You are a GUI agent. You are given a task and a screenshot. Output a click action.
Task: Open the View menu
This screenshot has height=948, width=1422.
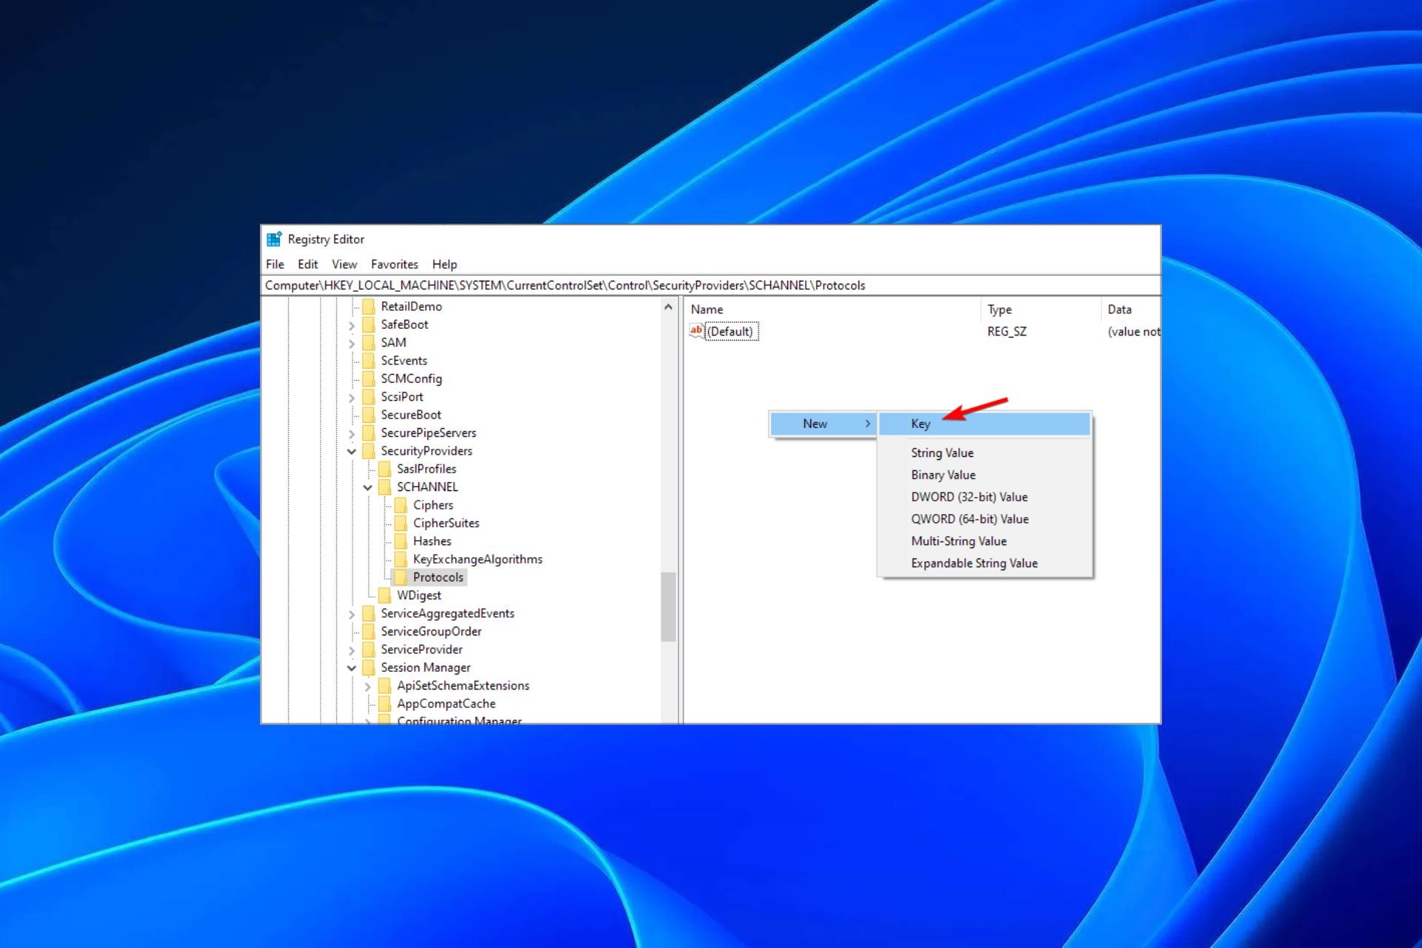click(x=344, y=264)
